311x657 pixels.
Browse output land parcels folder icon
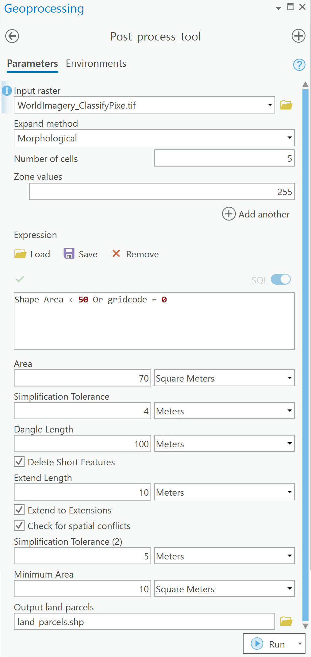click(286, 621)
